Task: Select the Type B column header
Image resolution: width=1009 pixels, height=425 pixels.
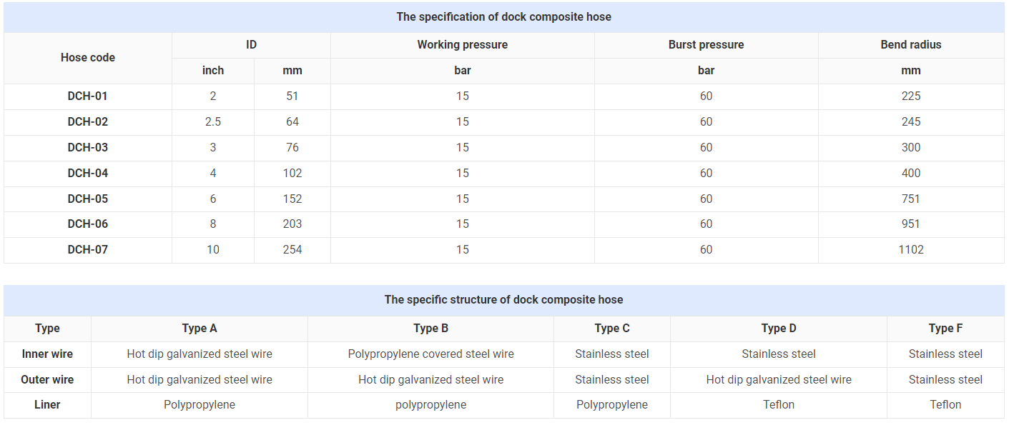Action: 431,329
